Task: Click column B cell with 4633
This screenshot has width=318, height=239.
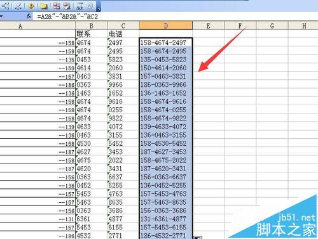Action: [x=92, y=127]
